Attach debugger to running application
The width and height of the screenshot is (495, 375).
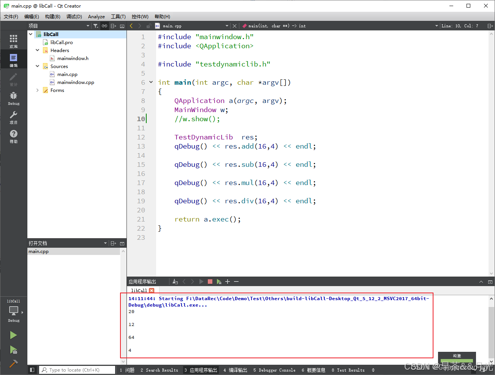219,282
